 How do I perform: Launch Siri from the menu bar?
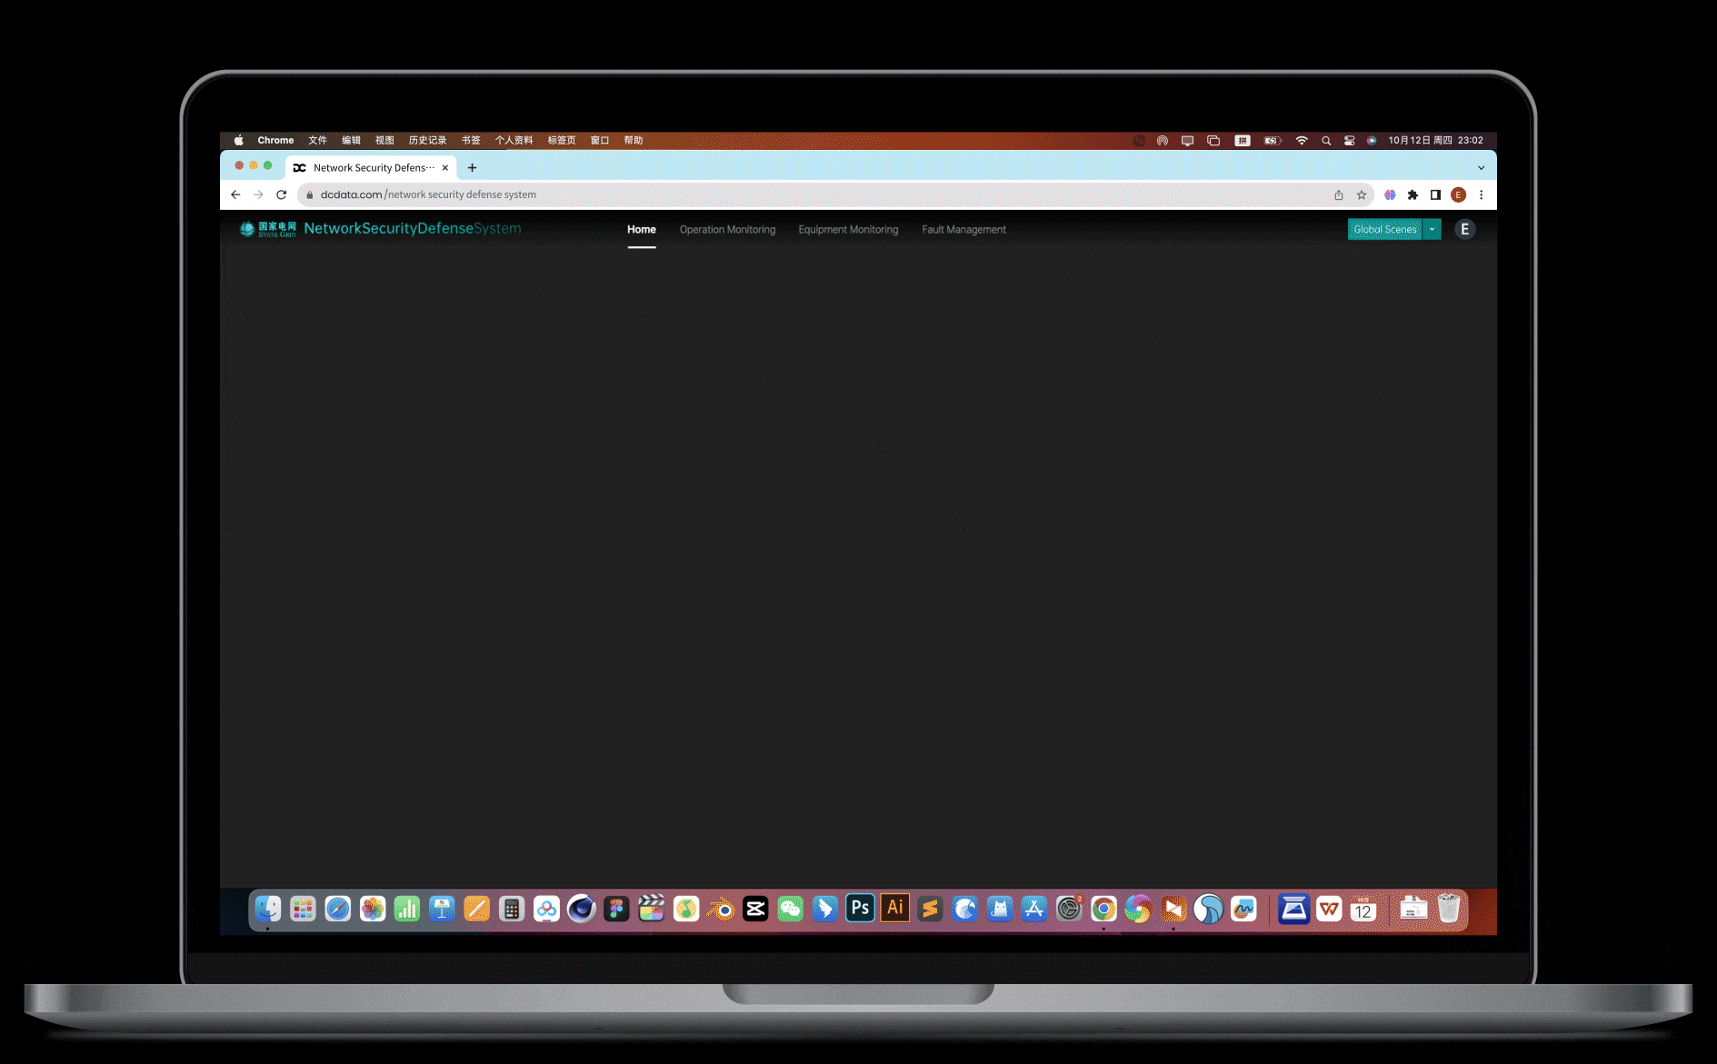[x=1372, y=140]
